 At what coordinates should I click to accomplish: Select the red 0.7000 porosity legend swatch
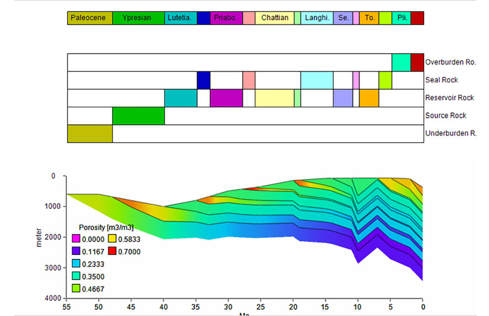[112, 252]
